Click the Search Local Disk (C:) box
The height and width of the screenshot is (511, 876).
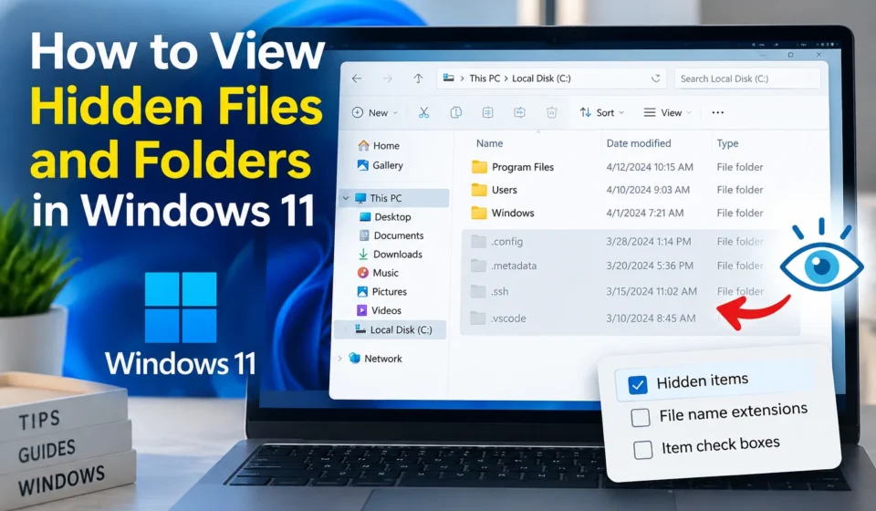pyautogui.click(x=747, y=78)
